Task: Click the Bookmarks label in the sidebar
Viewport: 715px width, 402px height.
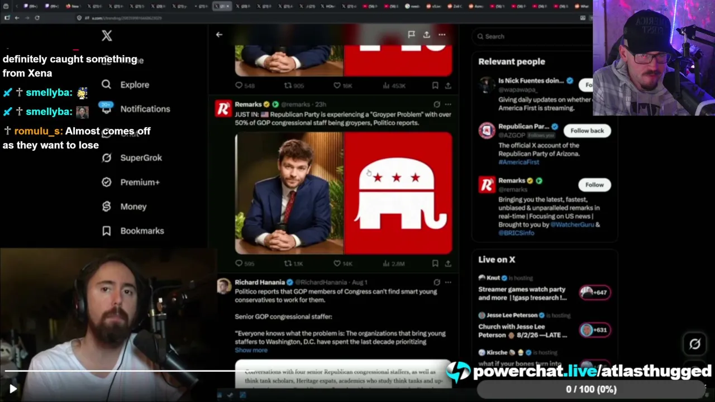Action: point(142,231)
